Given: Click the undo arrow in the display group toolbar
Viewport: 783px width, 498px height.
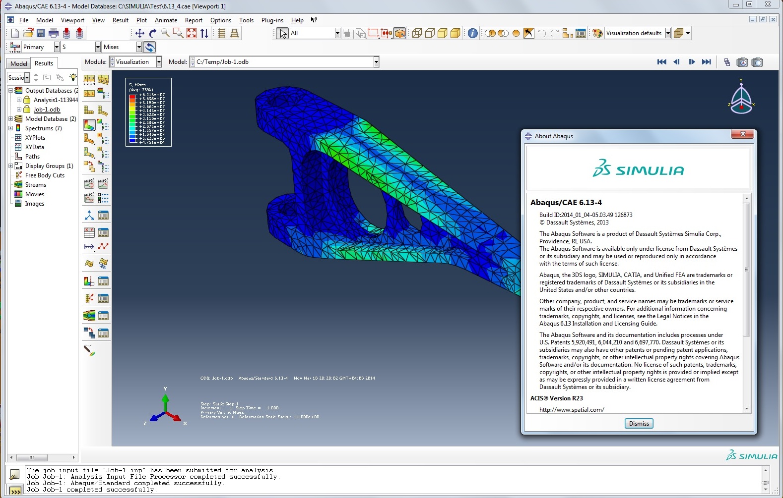Looking at the screenshot, I should [542, 33].
